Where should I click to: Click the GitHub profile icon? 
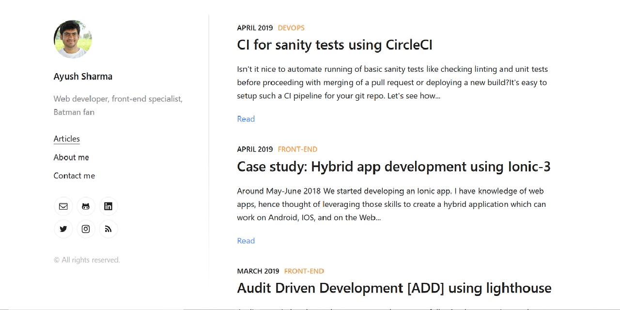[86, 206]
